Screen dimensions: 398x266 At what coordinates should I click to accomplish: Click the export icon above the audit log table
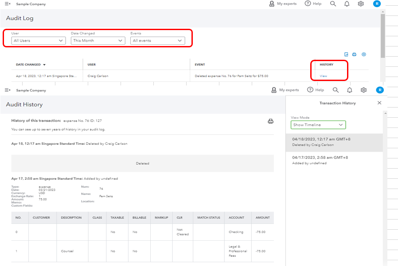point(346,54)
